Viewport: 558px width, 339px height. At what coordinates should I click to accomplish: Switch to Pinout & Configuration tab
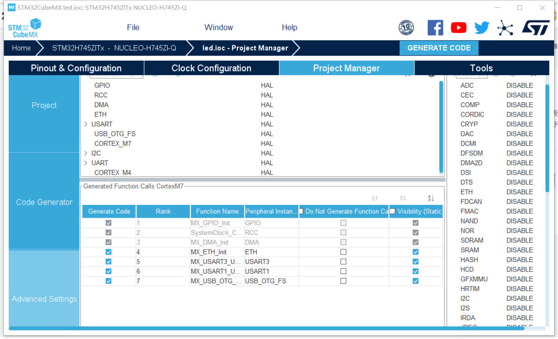76,68
